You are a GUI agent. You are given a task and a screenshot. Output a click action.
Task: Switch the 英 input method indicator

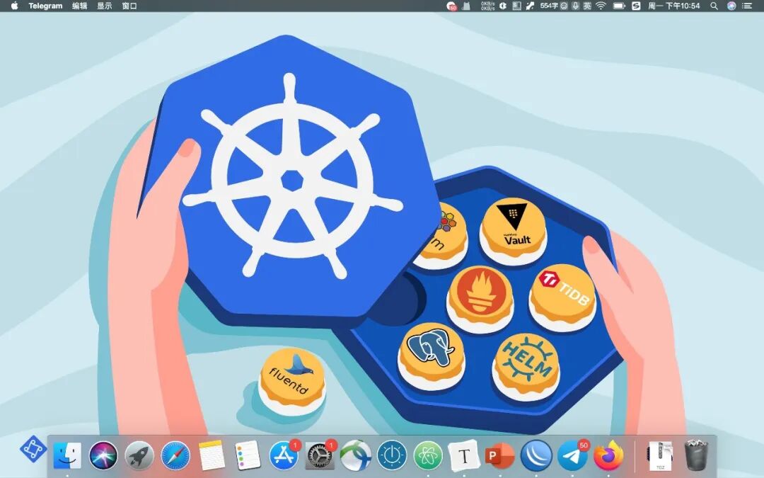coord(587,6)
